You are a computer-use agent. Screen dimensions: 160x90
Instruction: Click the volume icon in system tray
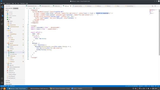click(148, 88)
